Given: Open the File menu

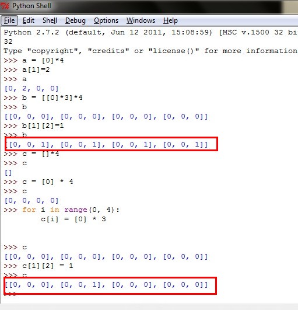Looking at the screenshot, I should [x=9, y=20].
